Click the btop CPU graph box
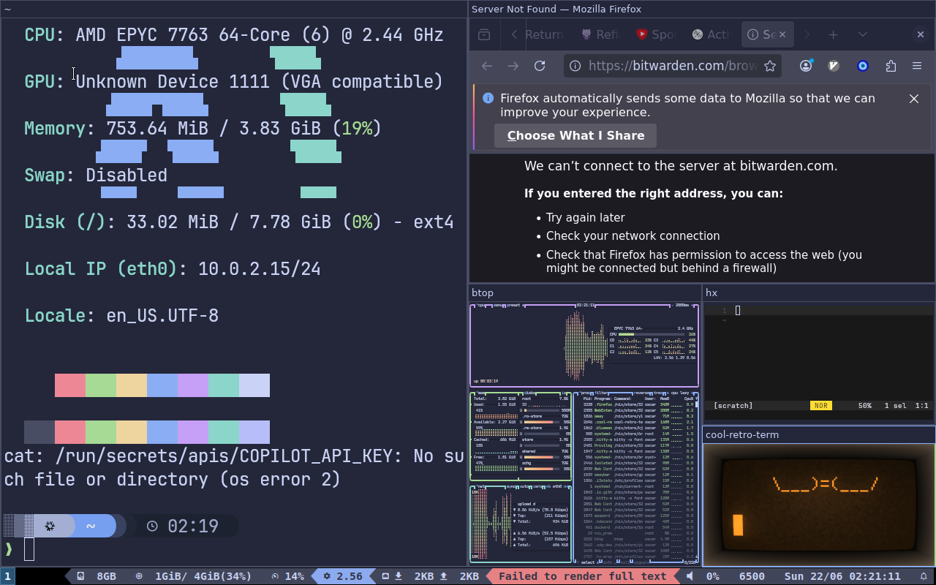Image resolution: width=936 pixels, height=585 pixels. coord(584,345)
